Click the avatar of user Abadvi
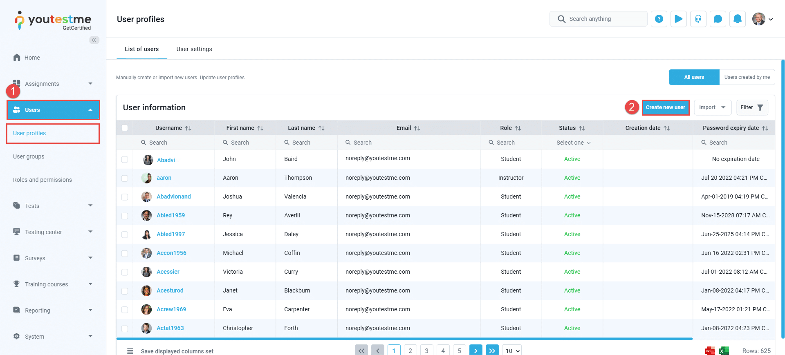This screenshot has width=785, height=355. 148,160
